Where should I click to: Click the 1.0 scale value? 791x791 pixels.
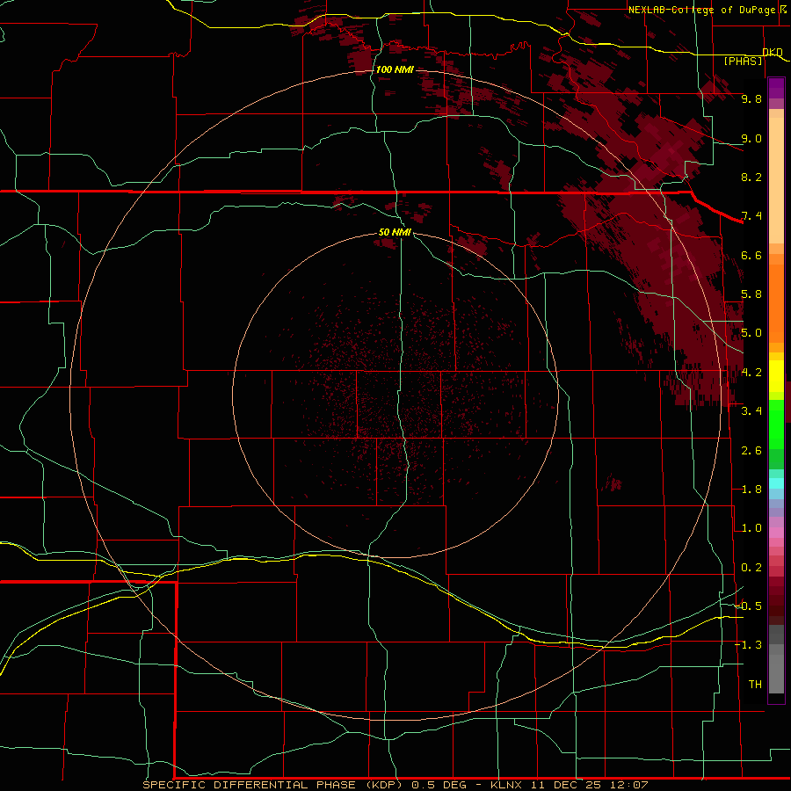tap(751, 528)
